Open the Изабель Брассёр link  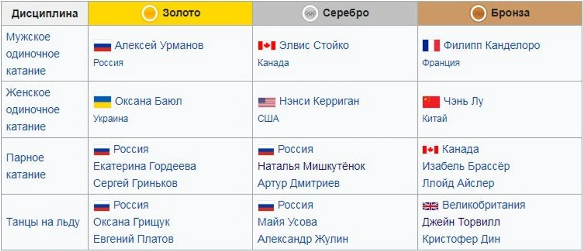466,166
